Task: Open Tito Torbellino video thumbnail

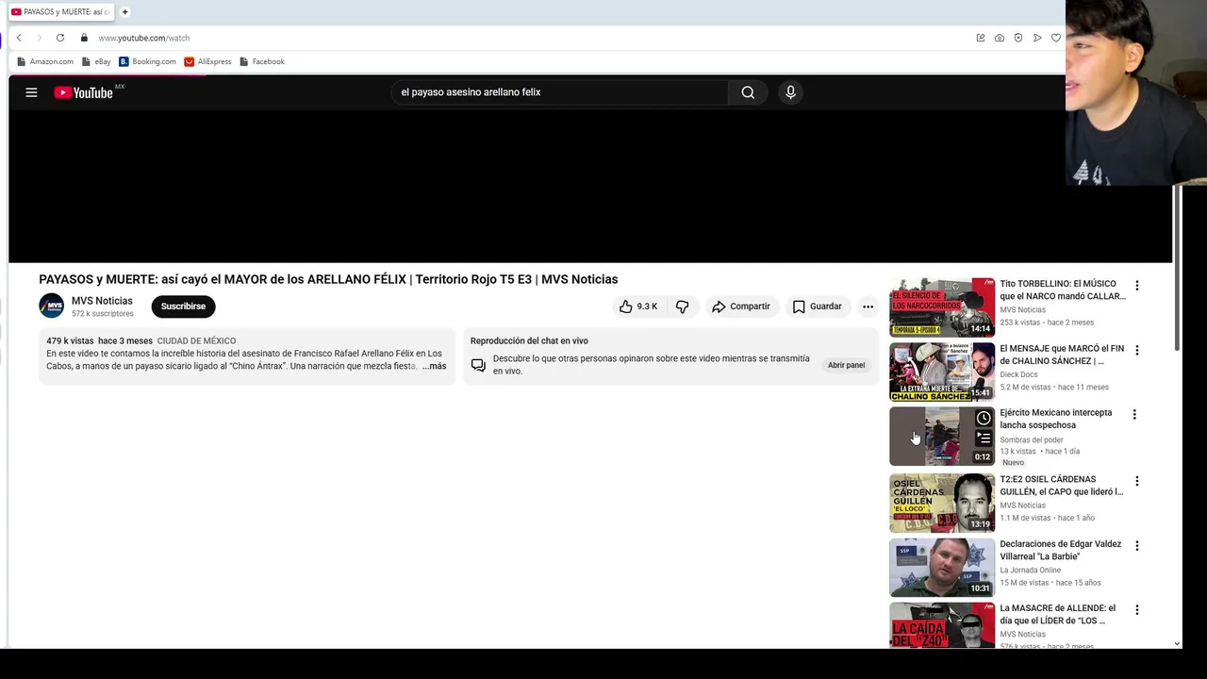Action: click(x=942, y=306)
